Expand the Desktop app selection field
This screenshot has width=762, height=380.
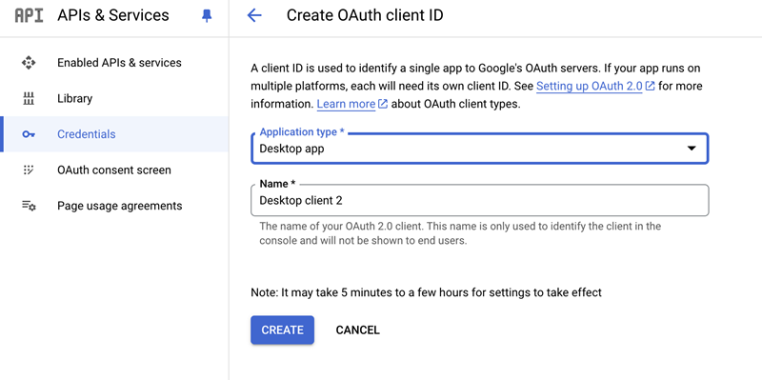480,149
